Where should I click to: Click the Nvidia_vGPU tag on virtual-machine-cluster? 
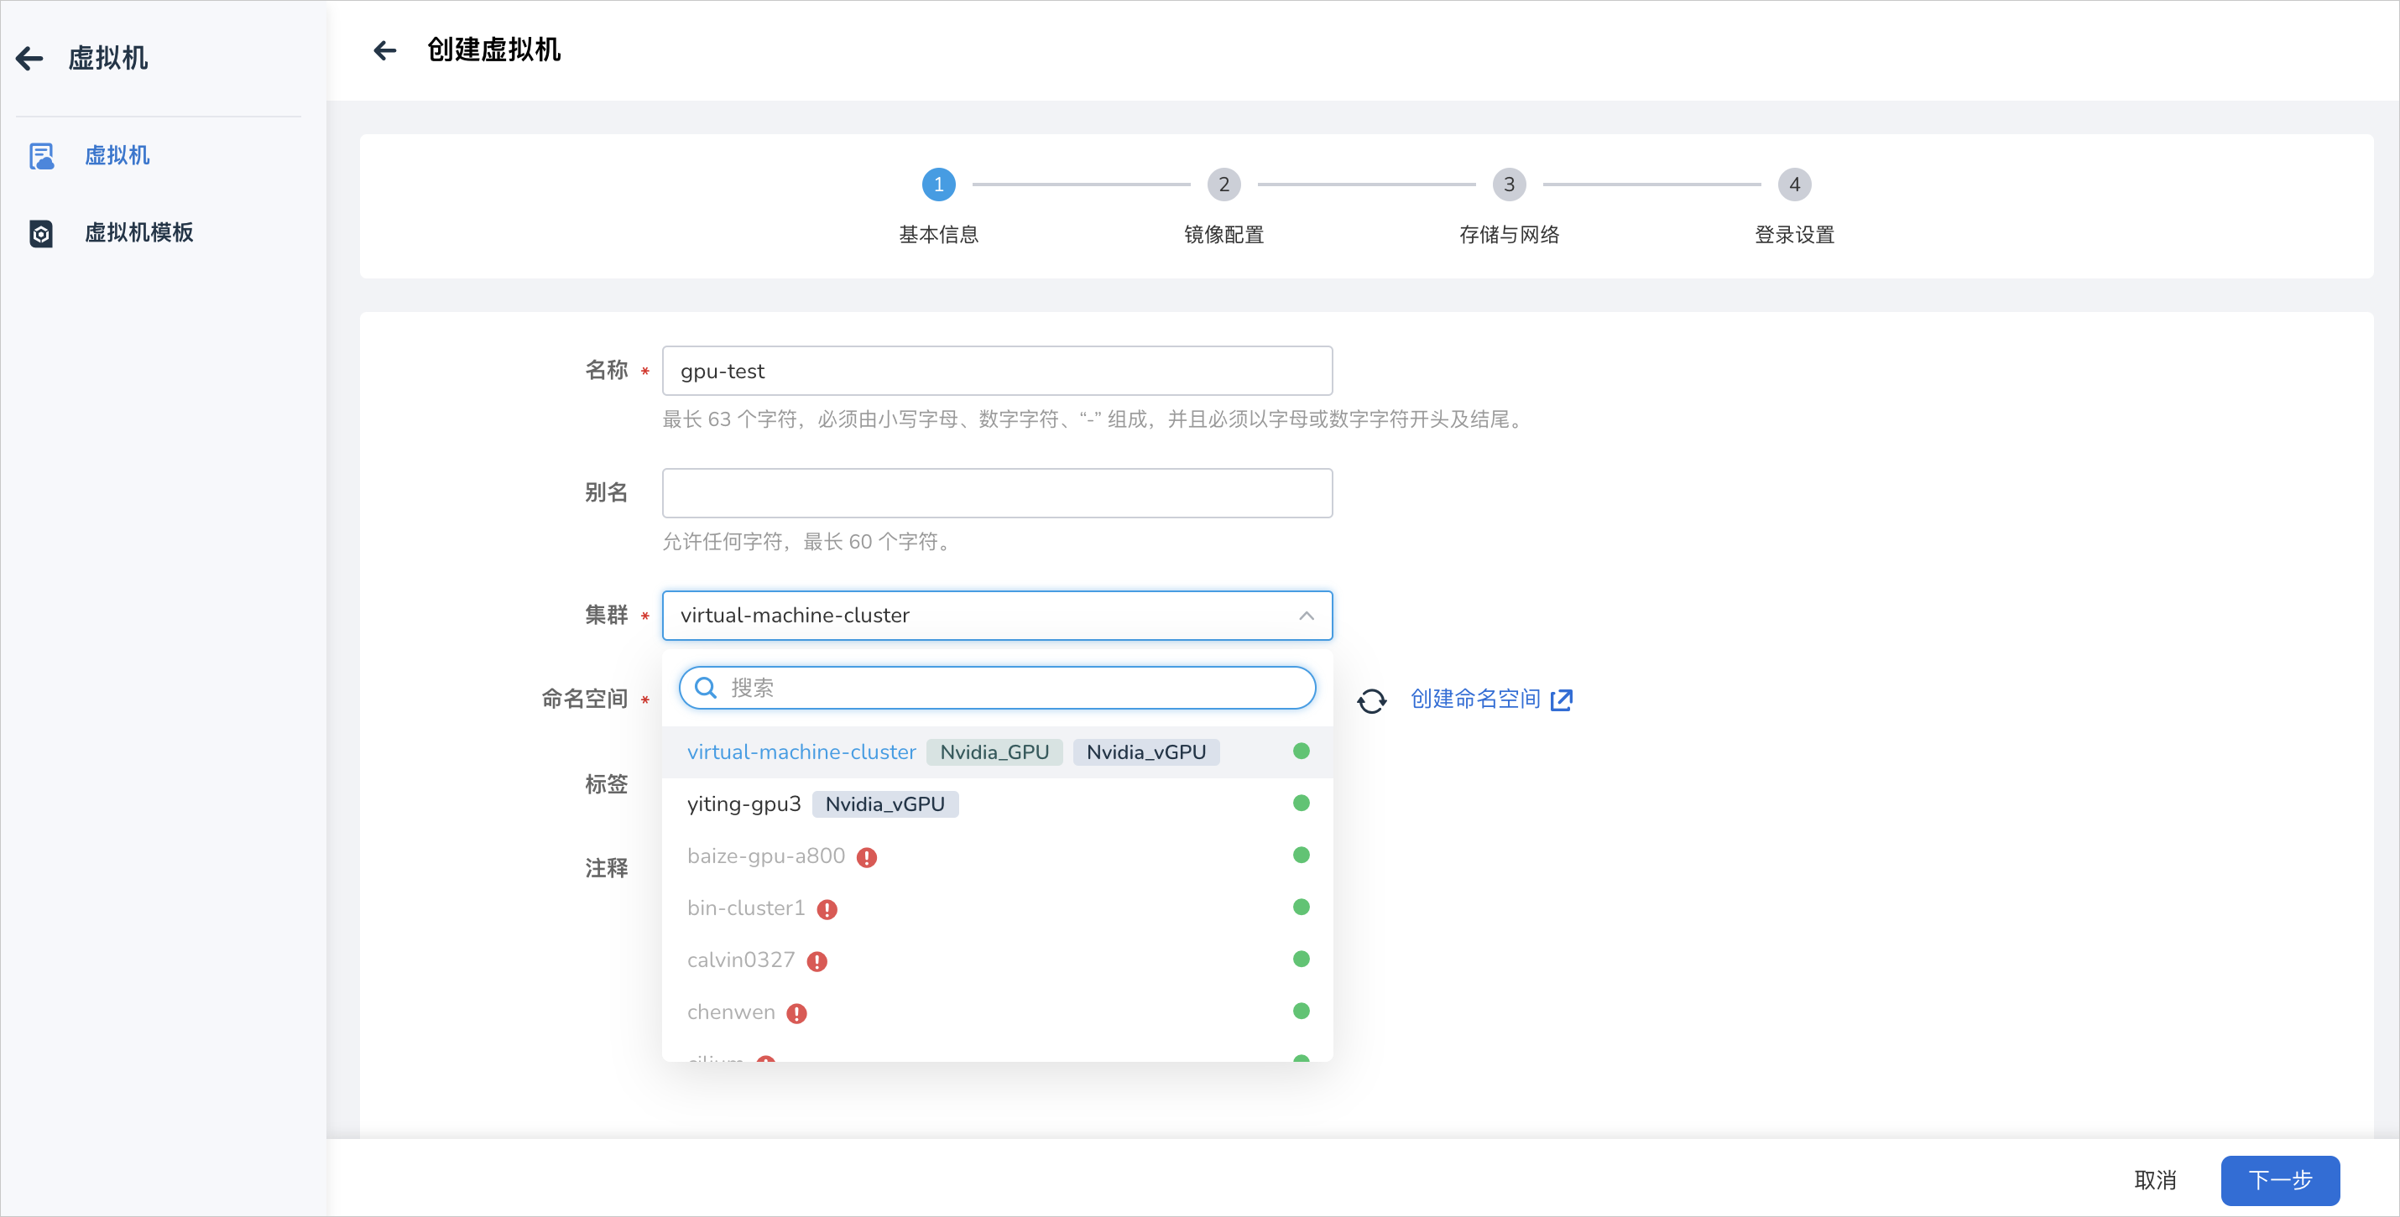[1146, 752]
